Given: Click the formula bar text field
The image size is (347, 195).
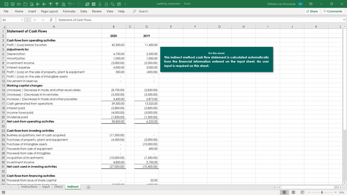Looking at the screenshot, I should [199, 20].
